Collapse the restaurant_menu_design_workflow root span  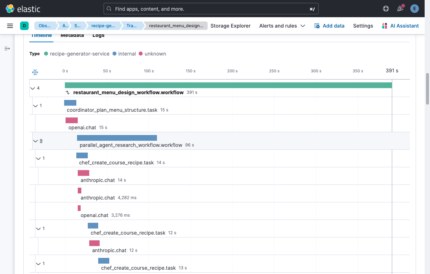coord(32,88)
